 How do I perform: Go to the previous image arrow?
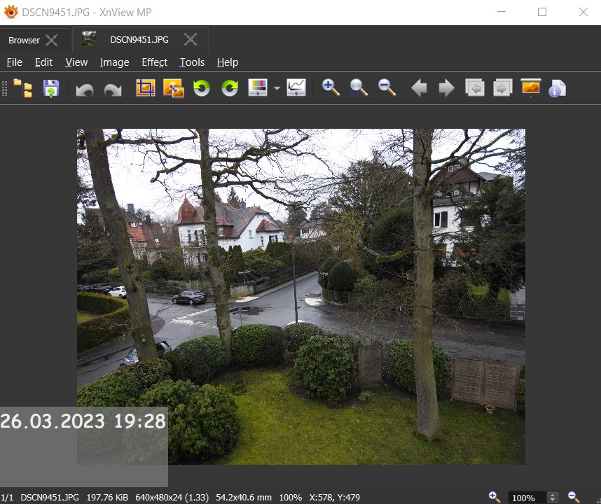(419, 88)
